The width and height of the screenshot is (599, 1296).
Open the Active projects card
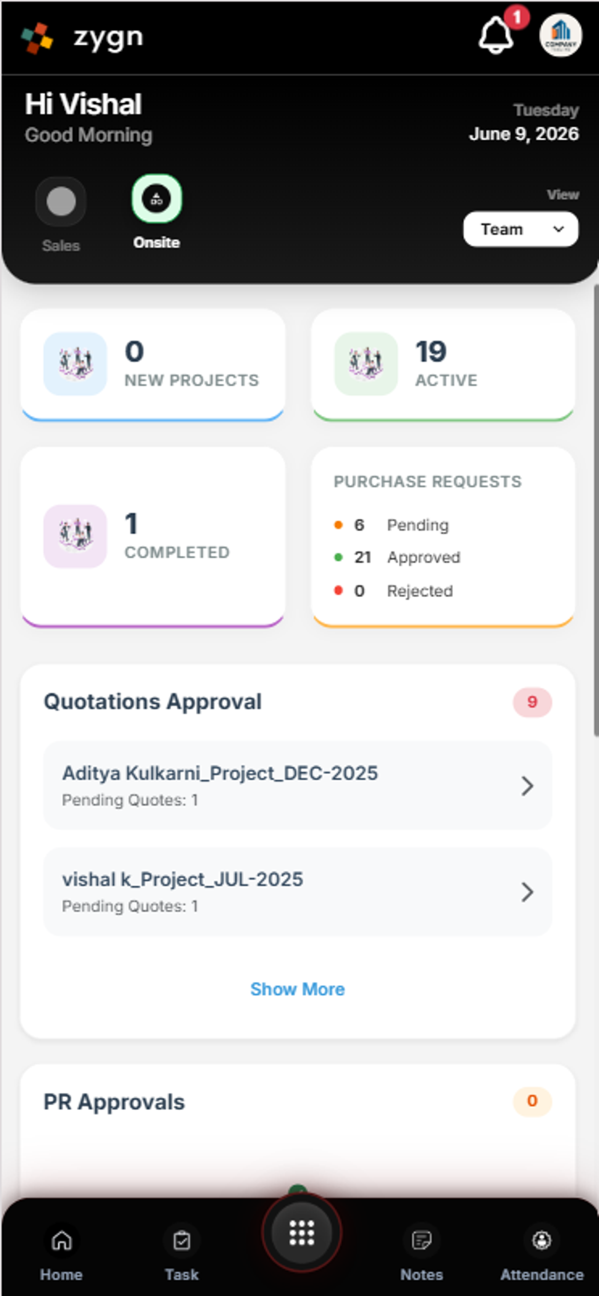click(x=443, y=365)
